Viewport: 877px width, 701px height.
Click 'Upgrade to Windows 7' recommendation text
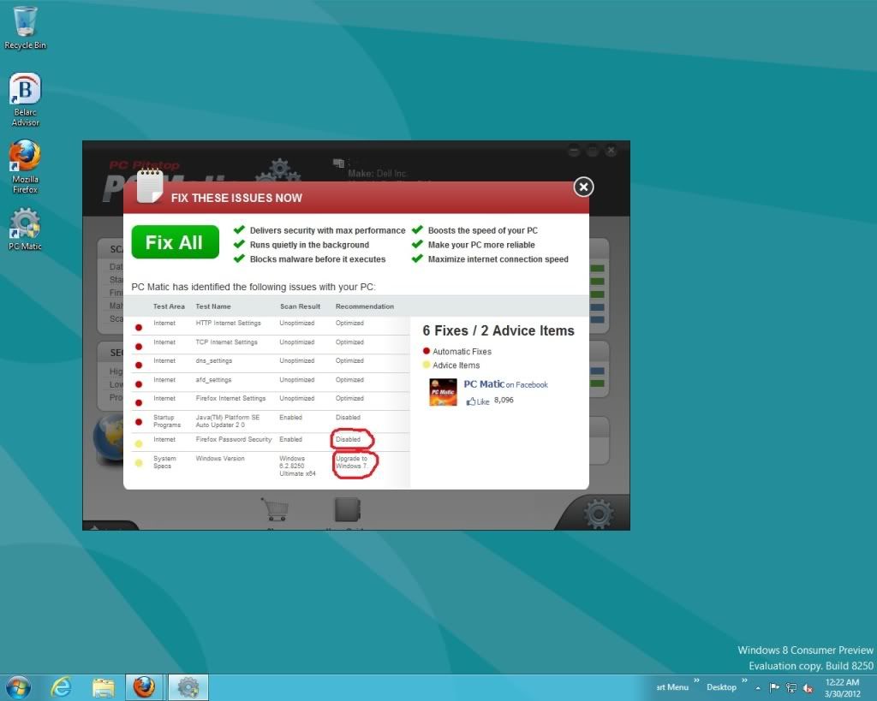point(352,462)
